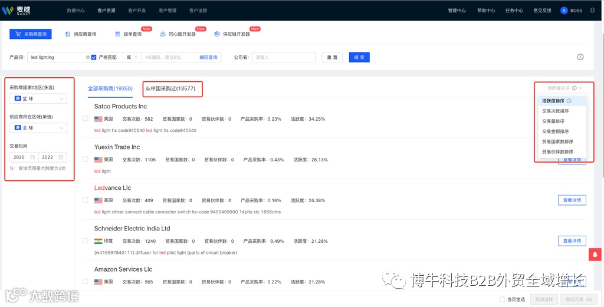Switch to 全部采购商(19350) tab

tap(110, 88)
